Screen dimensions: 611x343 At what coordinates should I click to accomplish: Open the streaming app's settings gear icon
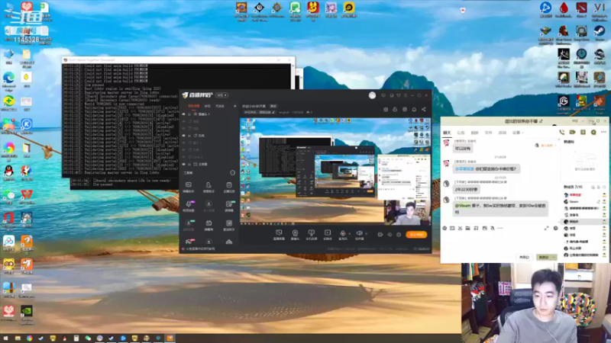click(x=399, y=235)
